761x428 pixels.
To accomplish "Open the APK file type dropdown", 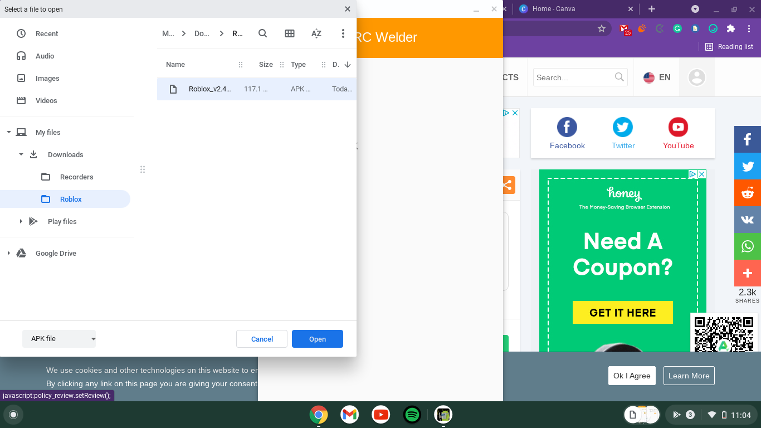I will click(x=59, y=339).
